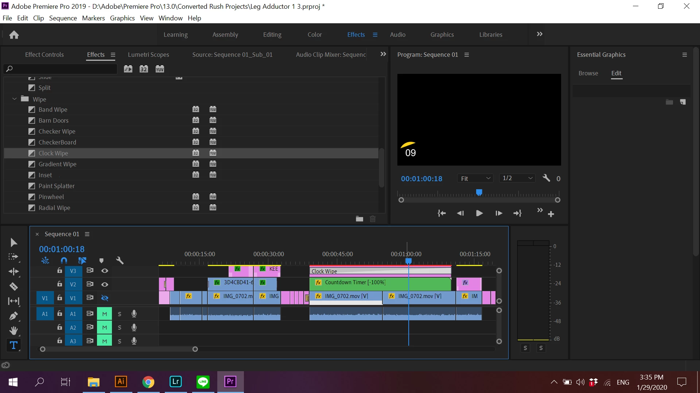Select the Type tool
700x393 pixels.
coord(13,345)
